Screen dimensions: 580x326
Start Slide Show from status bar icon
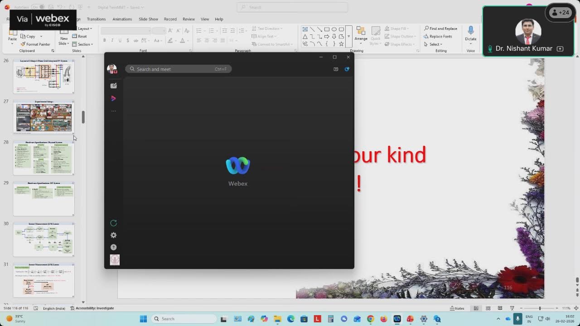512,308
